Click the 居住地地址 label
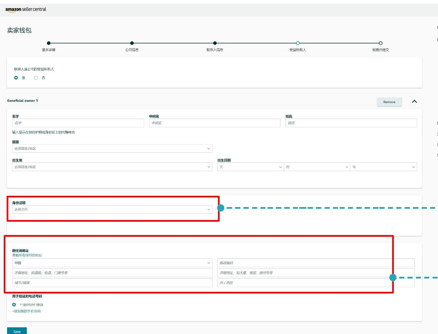 click(20, 250)
